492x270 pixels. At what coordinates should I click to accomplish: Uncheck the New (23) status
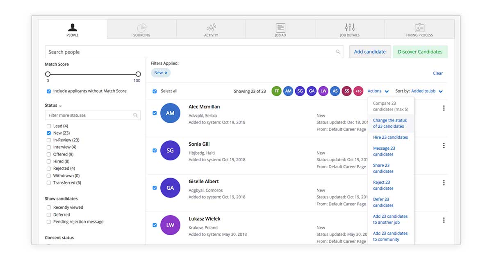point(49,133)
